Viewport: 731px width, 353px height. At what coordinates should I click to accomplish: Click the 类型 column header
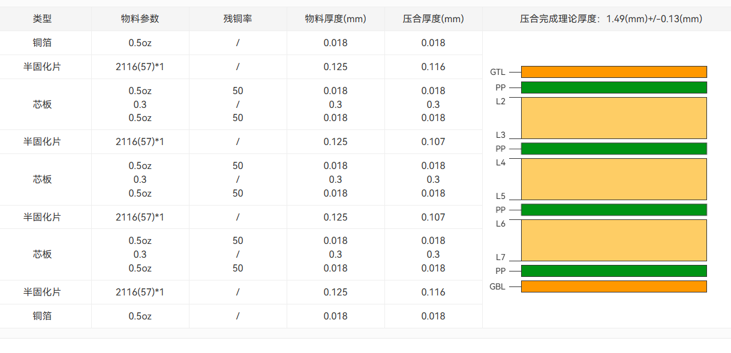pos(43,19)
